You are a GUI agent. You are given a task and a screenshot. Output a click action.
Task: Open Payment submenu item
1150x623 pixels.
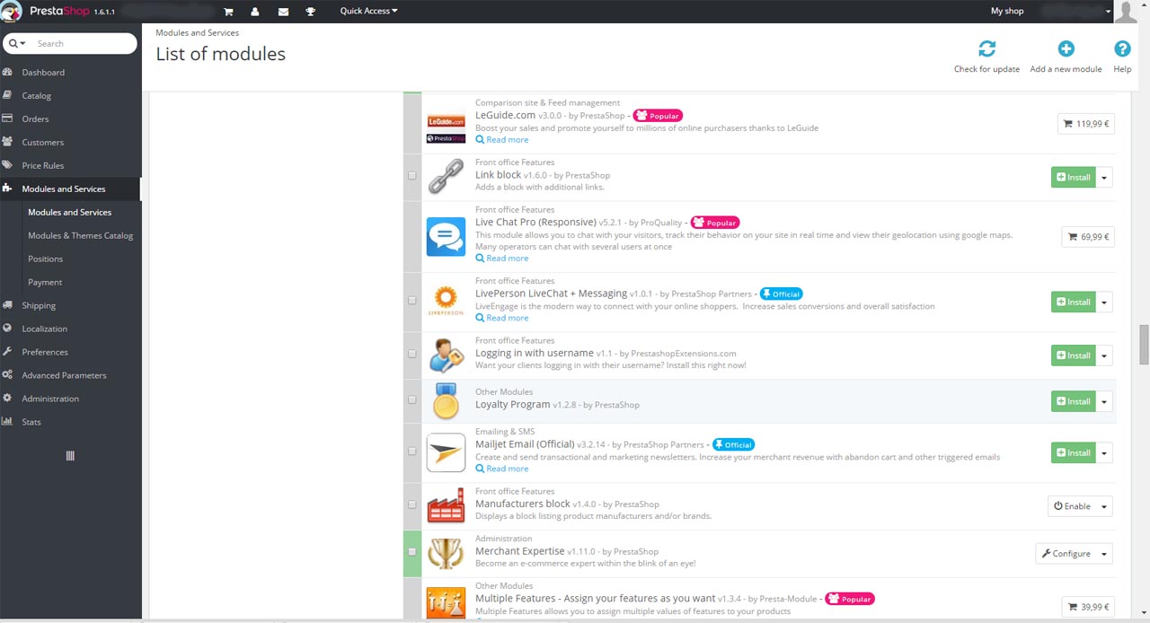click(45, 282)
